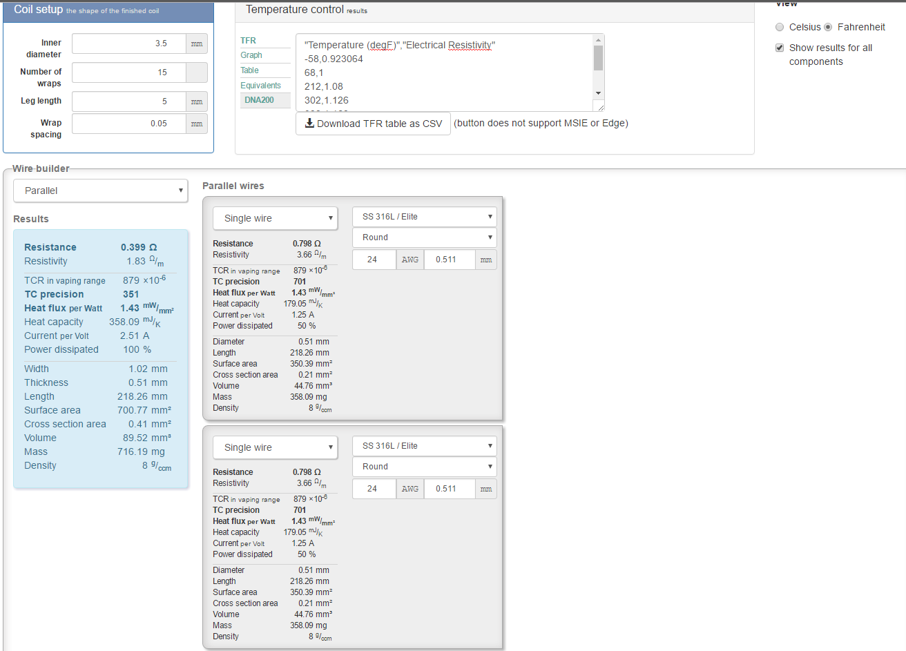Select the Fahrenheit radio button

(x=828, y=27)
